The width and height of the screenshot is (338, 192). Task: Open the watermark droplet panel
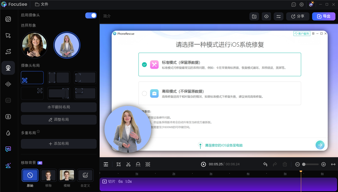[x=8, y=133]
